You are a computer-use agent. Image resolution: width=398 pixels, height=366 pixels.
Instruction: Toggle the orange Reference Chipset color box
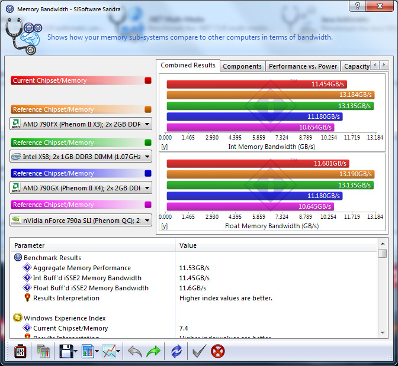click(x=148, y=109)
